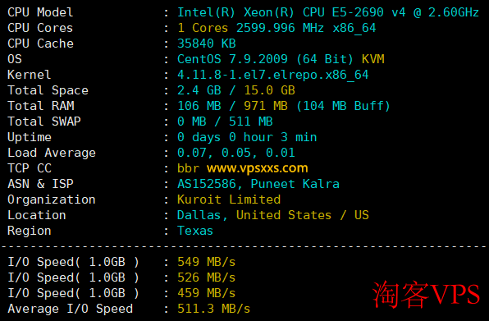Select the CPU Cores label
Screen dimensions: 489x321
[x=40, y=28]
